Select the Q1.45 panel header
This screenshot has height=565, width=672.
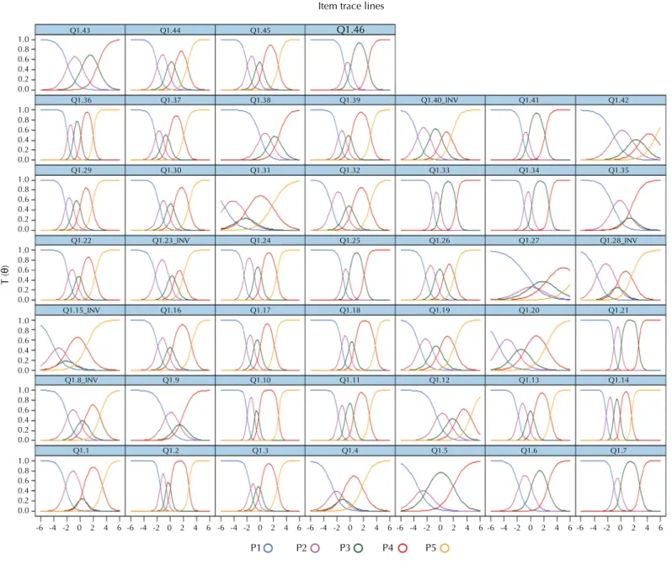260,30
